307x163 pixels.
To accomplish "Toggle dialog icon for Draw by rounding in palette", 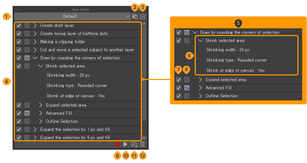I will click(27, 58).
